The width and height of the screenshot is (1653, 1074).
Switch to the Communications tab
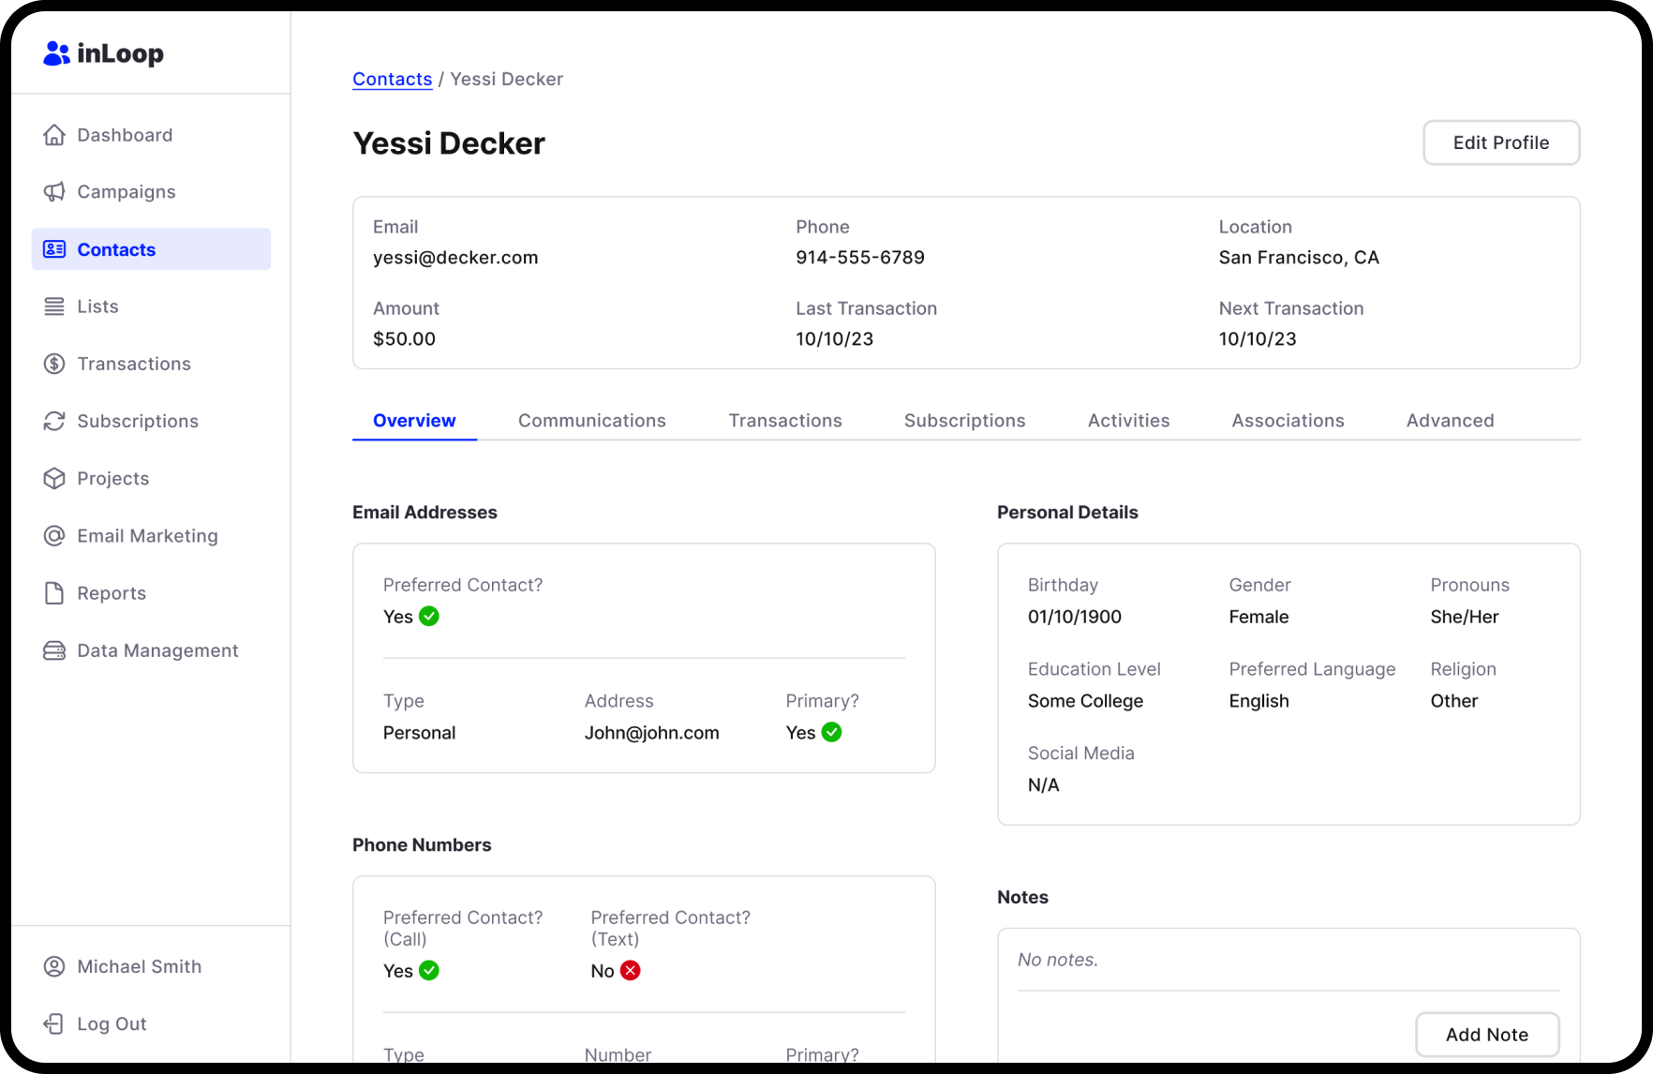591,421
